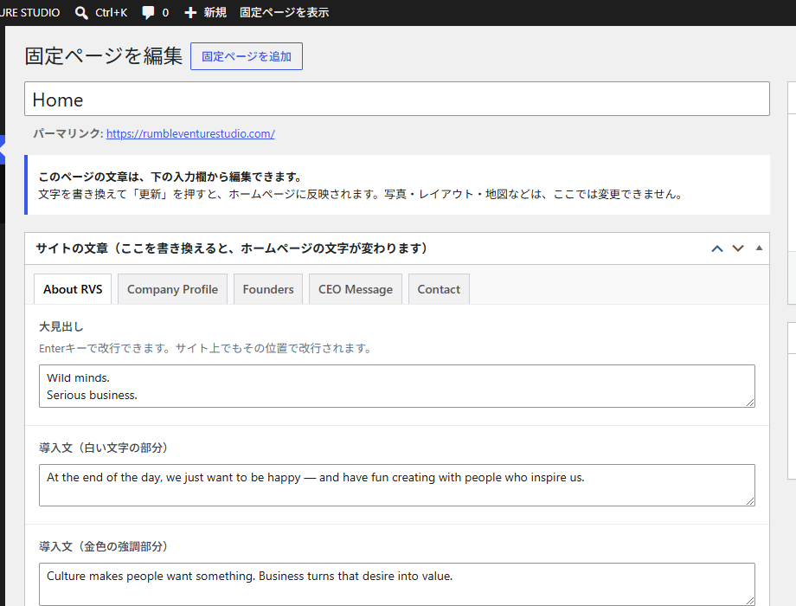Open 固定ページを表示 in admin bar
The image size is (796, 606).
tap(285, 13)
